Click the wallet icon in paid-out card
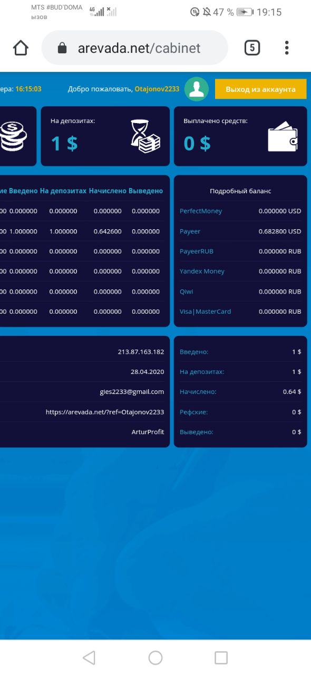Screen dimensions: 311x676 [283, 136]
